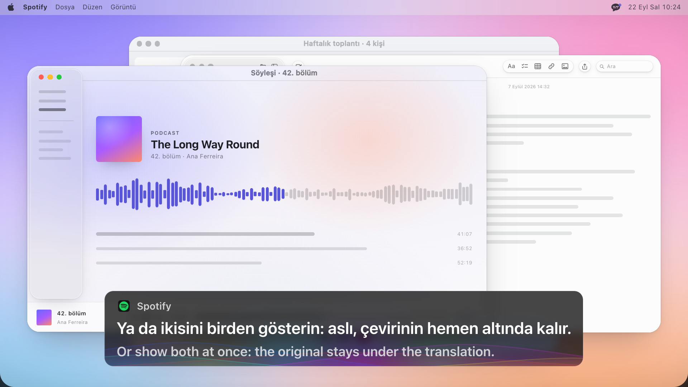Minimize the Söyleşi podcast window
Image resolution: width=688 pixels, height=387 pixels.
(x=50, y=77)
